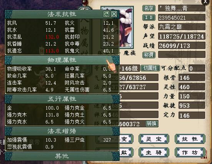Open the 称谓 title button
This screenshot has width=212, height=164.
149,55
